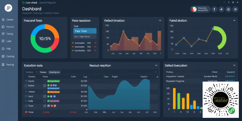Viewport: 242px width, 121px height.
Task: Click the square icon in the Tsbers row
Action: tap(45, 92)
